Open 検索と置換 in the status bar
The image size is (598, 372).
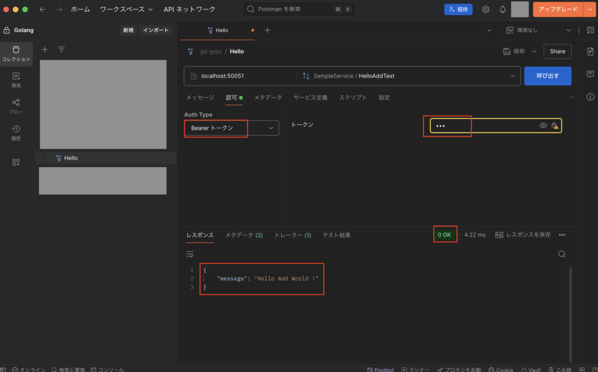click(x=68, y=369)
